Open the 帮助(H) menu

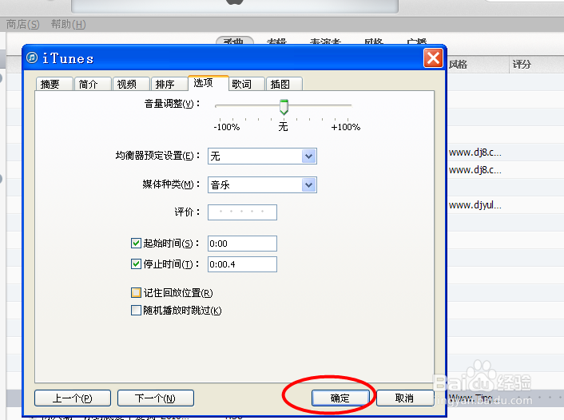[69, 25]
